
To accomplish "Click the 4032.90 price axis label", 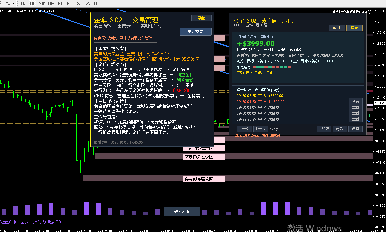I will coord(380,227).
